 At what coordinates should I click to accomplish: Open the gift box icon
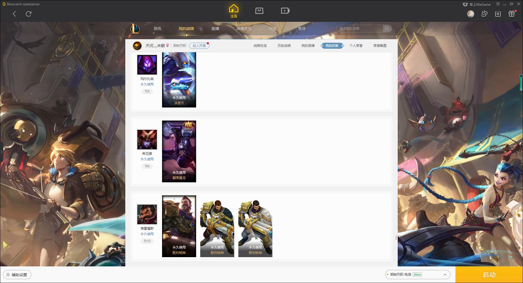(512, 14)
